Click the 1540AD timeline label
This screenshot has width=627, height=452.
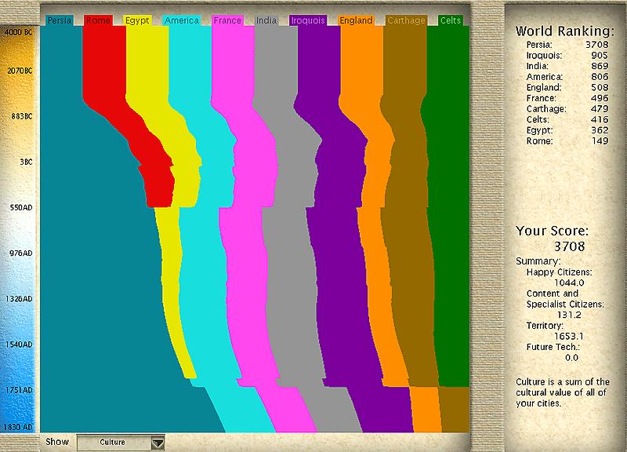[x=19, y=344]
